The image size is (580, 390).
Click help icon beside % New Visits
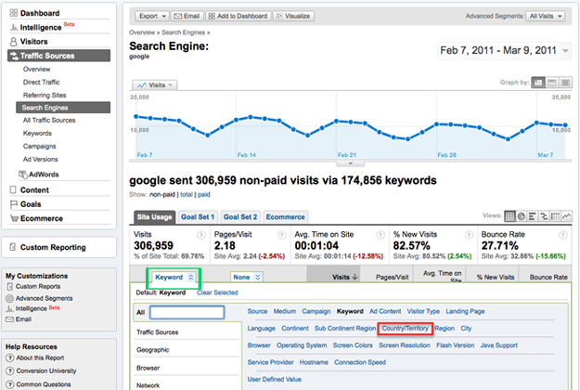click(x=469, y=235)
